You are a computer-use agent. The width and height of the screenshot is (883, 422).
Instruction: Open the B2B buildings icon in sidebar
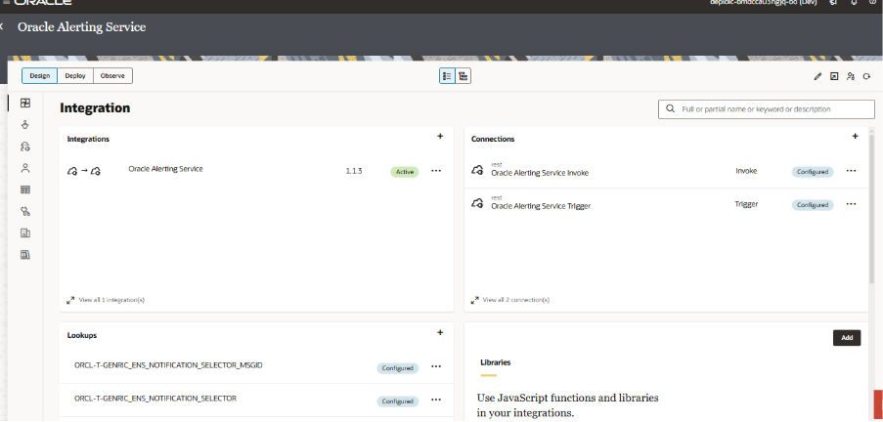[x=24, y=232]
